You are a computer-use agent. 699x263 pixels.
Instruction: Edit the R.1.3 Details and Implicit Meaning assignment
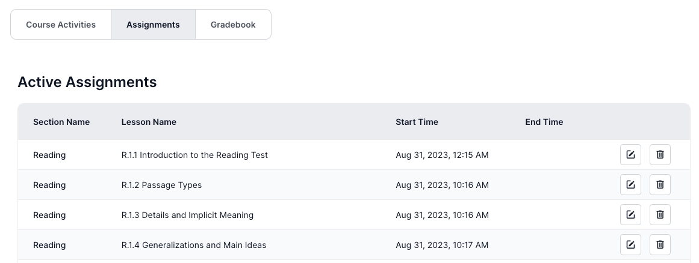click(x=630, y=214)
